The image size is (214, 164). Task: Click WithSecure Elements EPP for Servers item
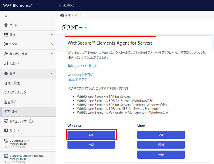(104, 97)
